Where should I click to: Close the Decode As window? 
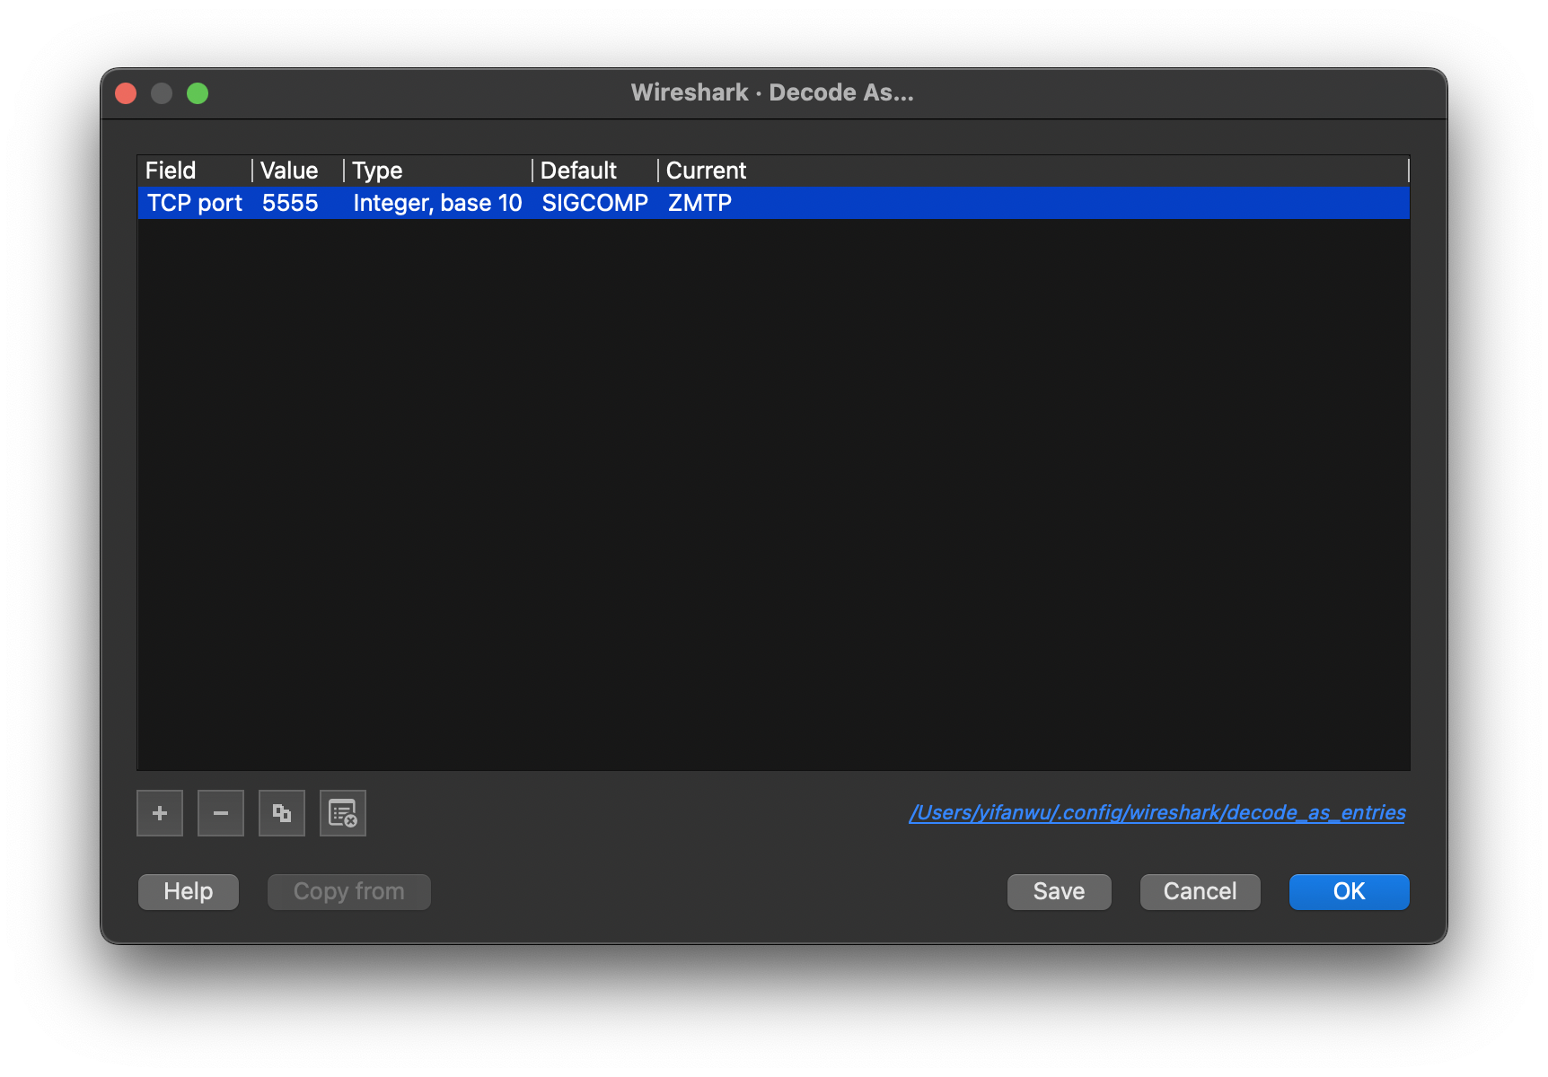pos(126,93)
